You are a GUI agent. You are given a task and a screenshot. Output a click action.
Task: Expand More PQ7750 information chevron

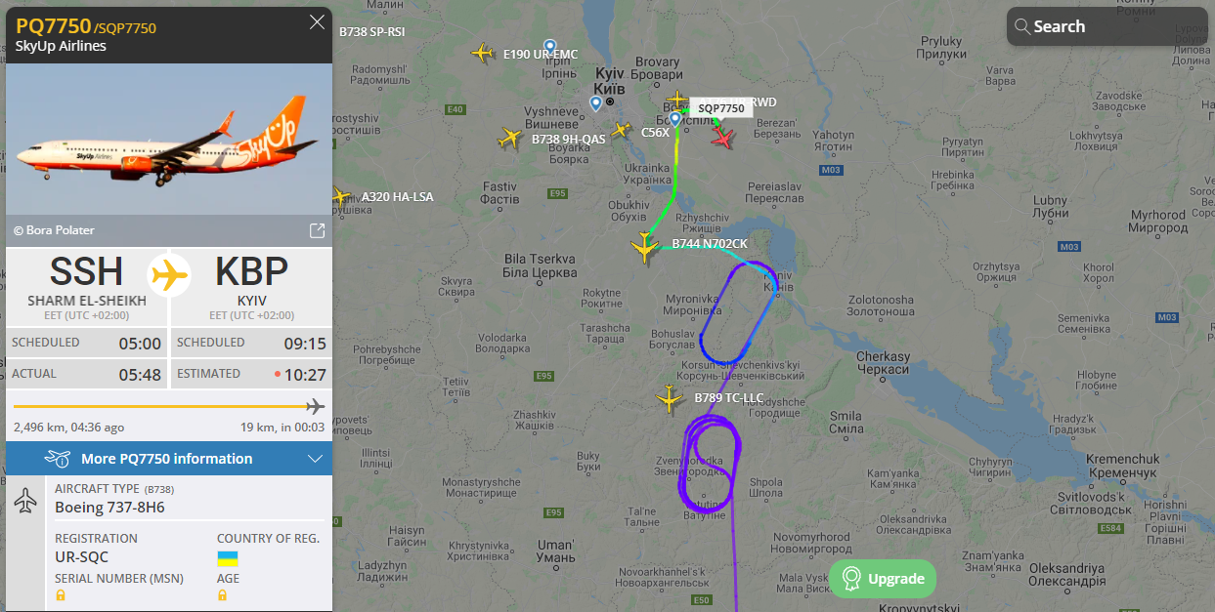click(x=315, y=459)
